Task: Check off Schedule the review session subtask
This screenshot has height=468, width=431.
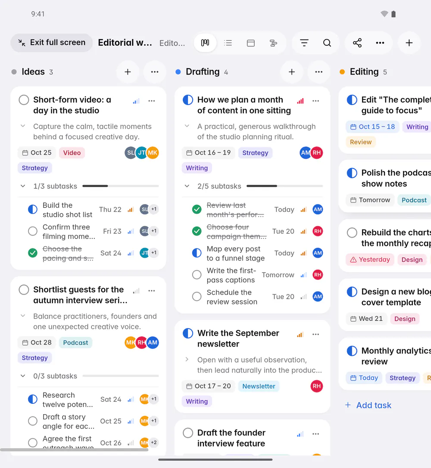Action: tap(197, 296)
